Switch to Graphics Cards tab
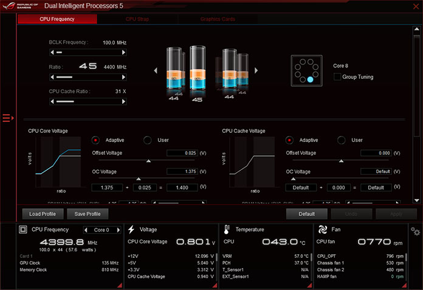 (x=218, y=19)
